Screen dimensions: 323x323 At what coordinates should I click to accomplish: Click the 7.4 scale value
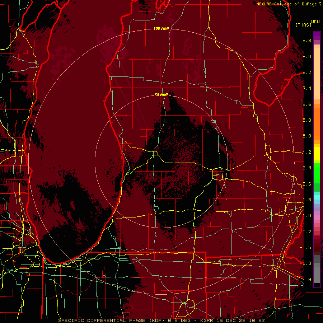307,88
